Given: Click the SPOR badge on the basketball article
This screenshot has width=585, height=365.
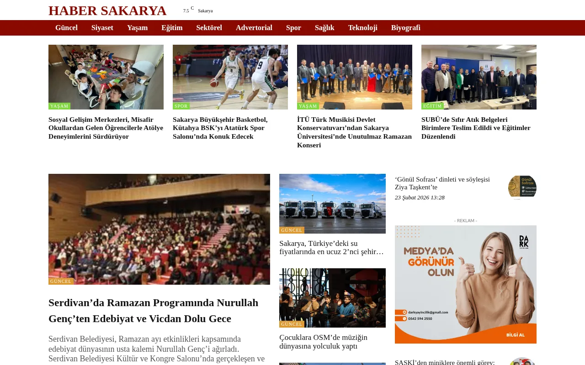Looking at the screenshot, I should click(181, 106).
